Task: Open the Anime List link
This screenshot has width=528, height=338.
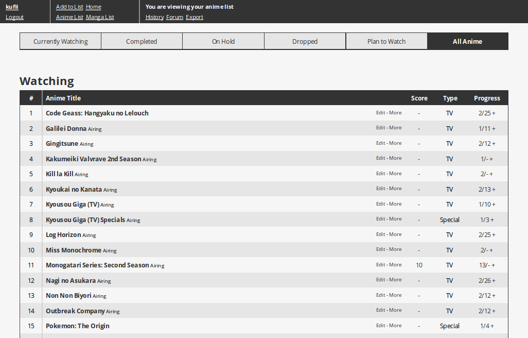Action: 69,17
